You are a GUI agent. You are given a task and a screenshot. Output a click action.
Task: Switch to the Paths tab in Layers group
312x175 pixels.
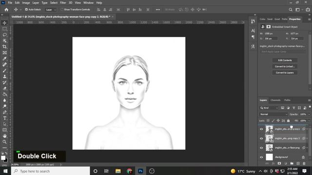287,100
